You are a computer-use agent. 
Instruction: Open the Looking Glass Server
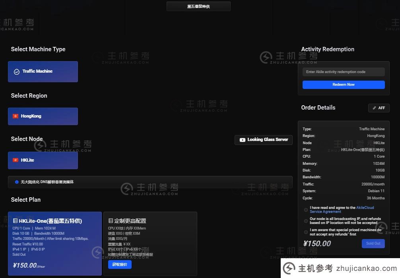click(264, 140)
